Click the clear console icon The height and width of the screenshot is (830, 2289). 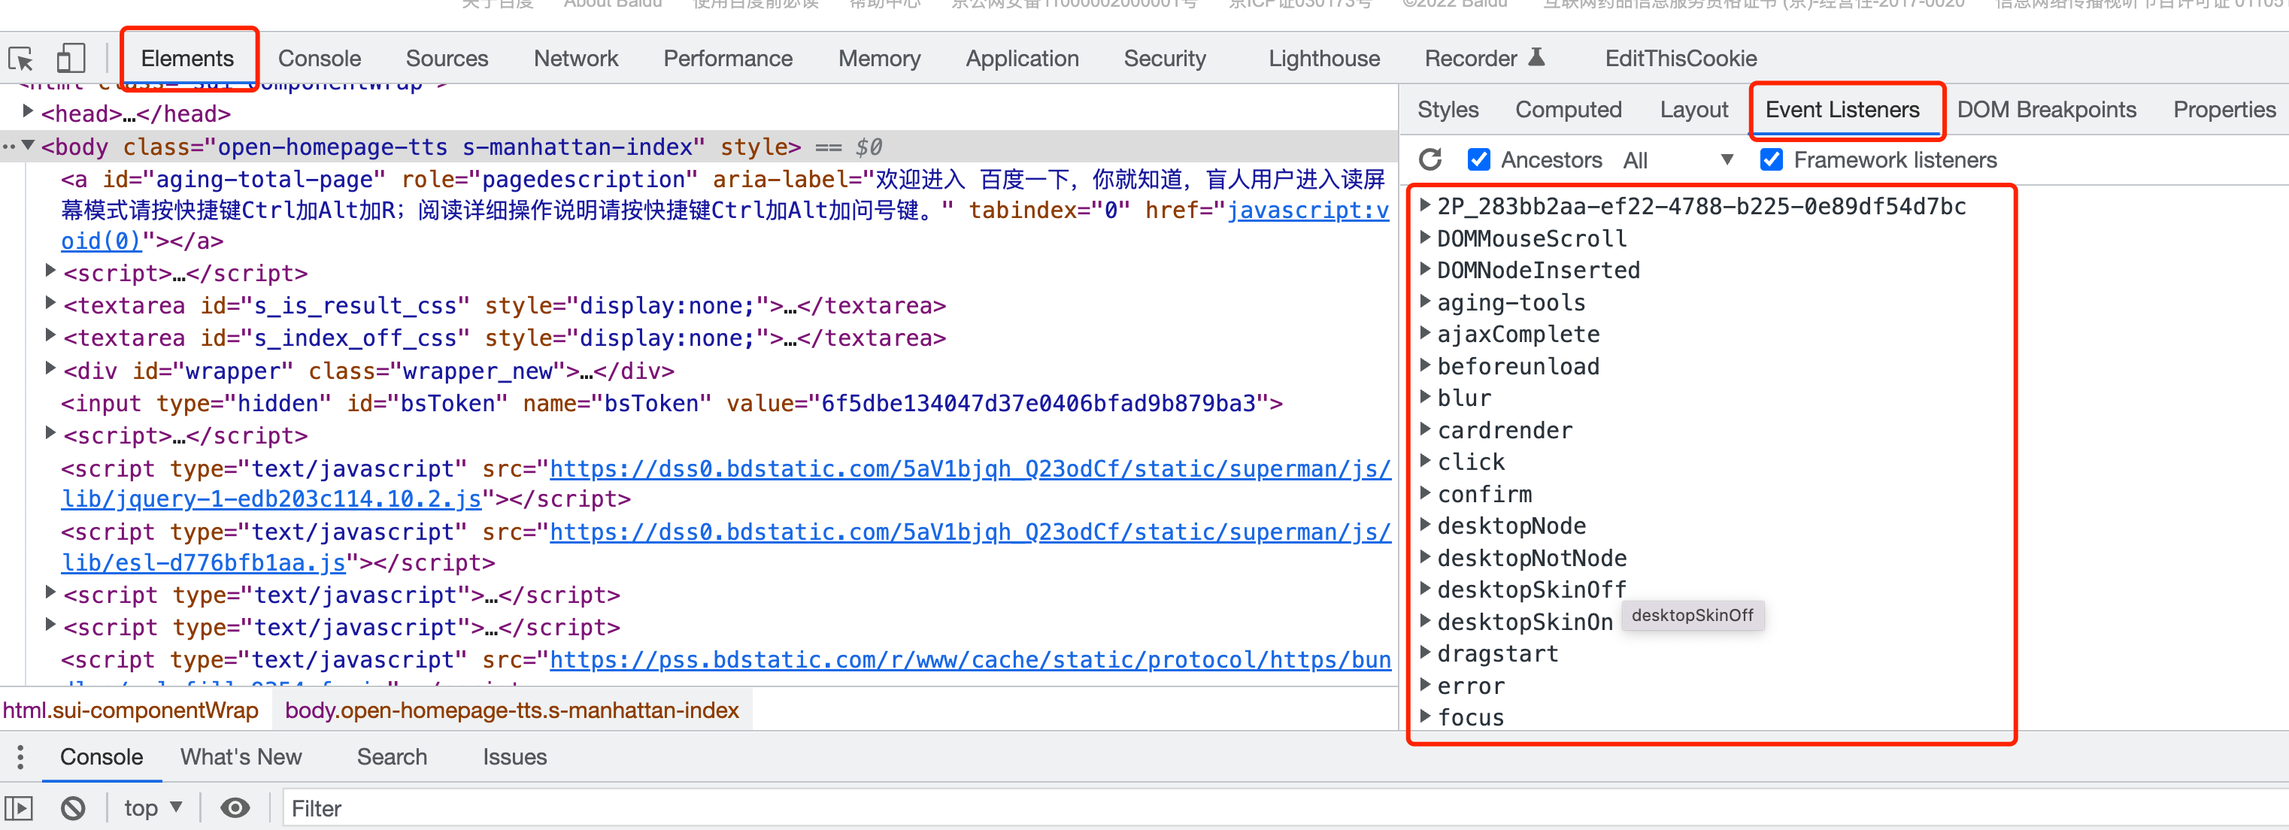click(74, 807)
